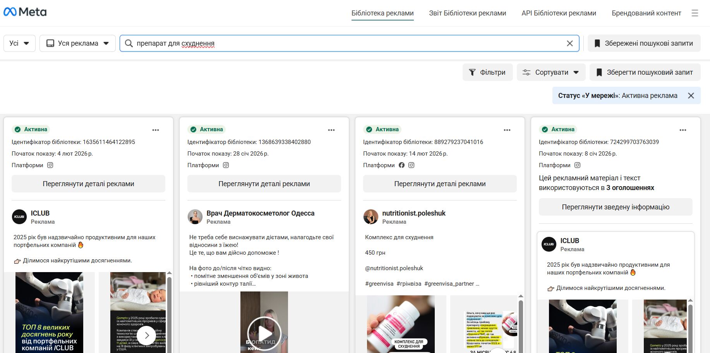Open options menu for ad 1368639338402880
710x353 pixels.
coord(331,130)
